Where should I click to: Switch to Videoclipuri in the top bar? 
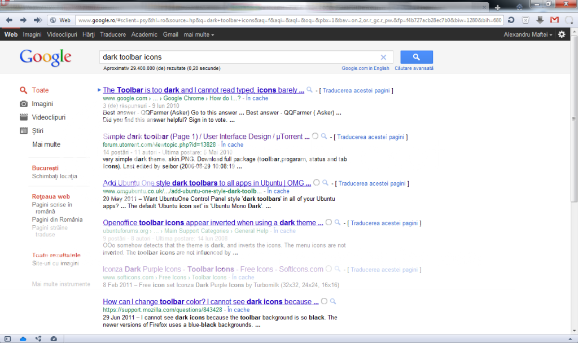tap(62, 34)
